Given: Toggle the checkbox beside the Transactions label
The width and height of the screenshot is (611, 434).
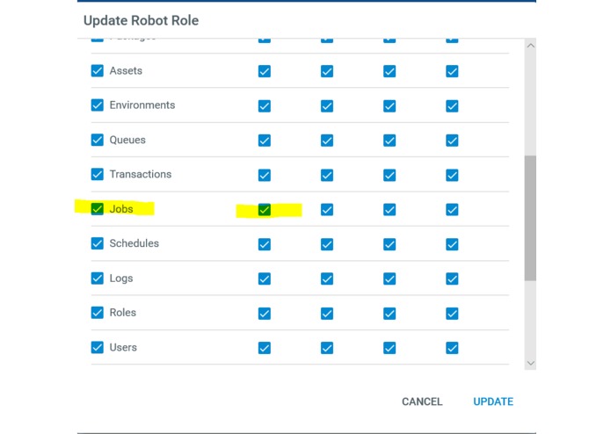Looking at the screenshot, I should click(x=98, y=174).
